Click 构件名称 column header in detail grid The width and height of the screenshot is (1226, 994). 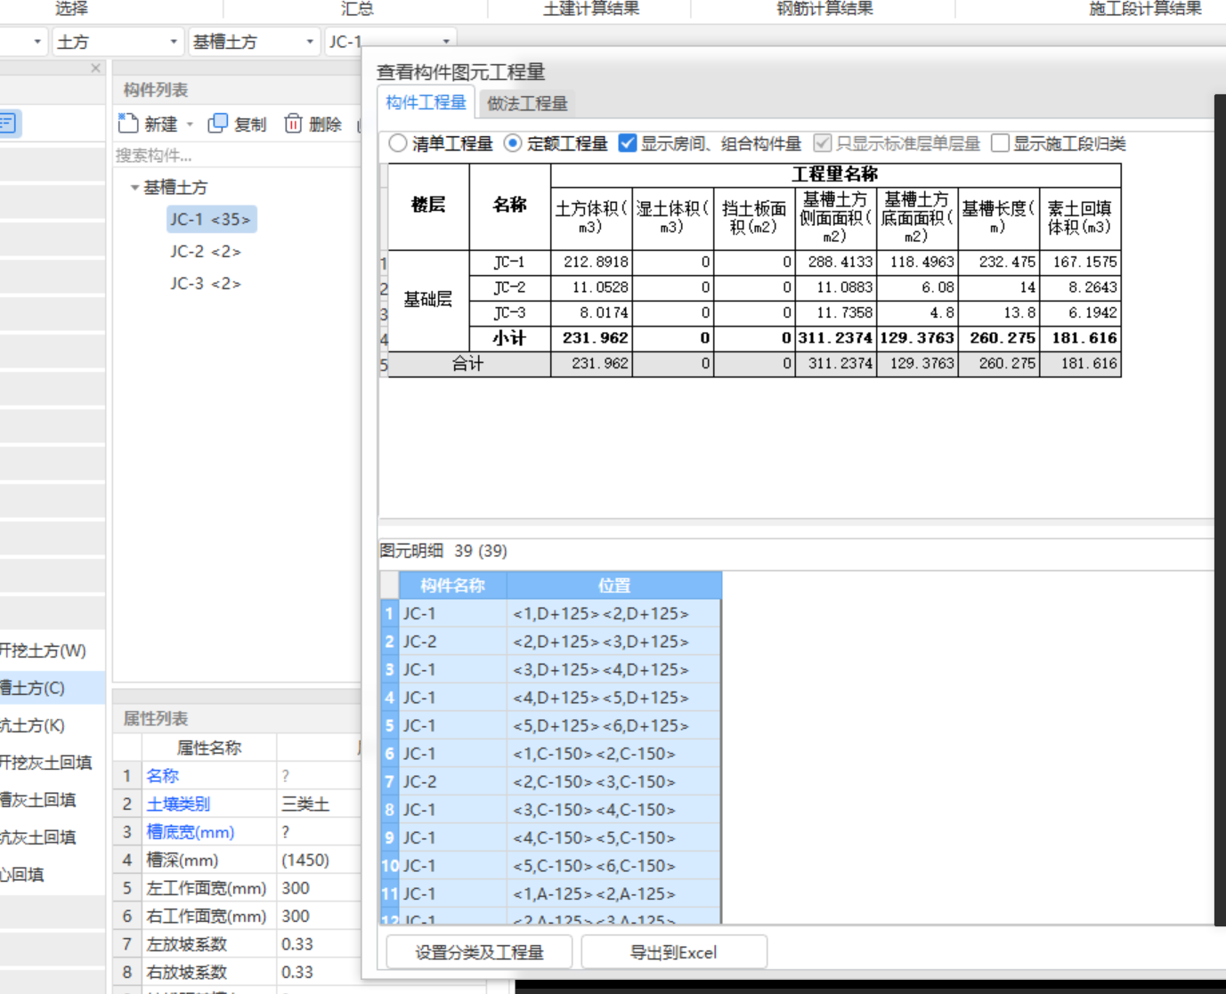pyautogui.click(x=452, y=586)
